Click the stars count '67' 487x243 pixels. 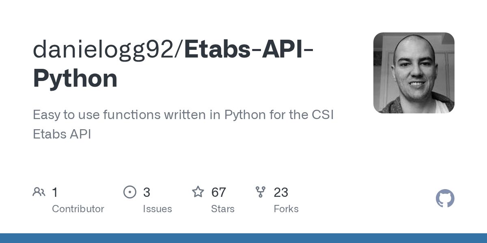(219, 192)
